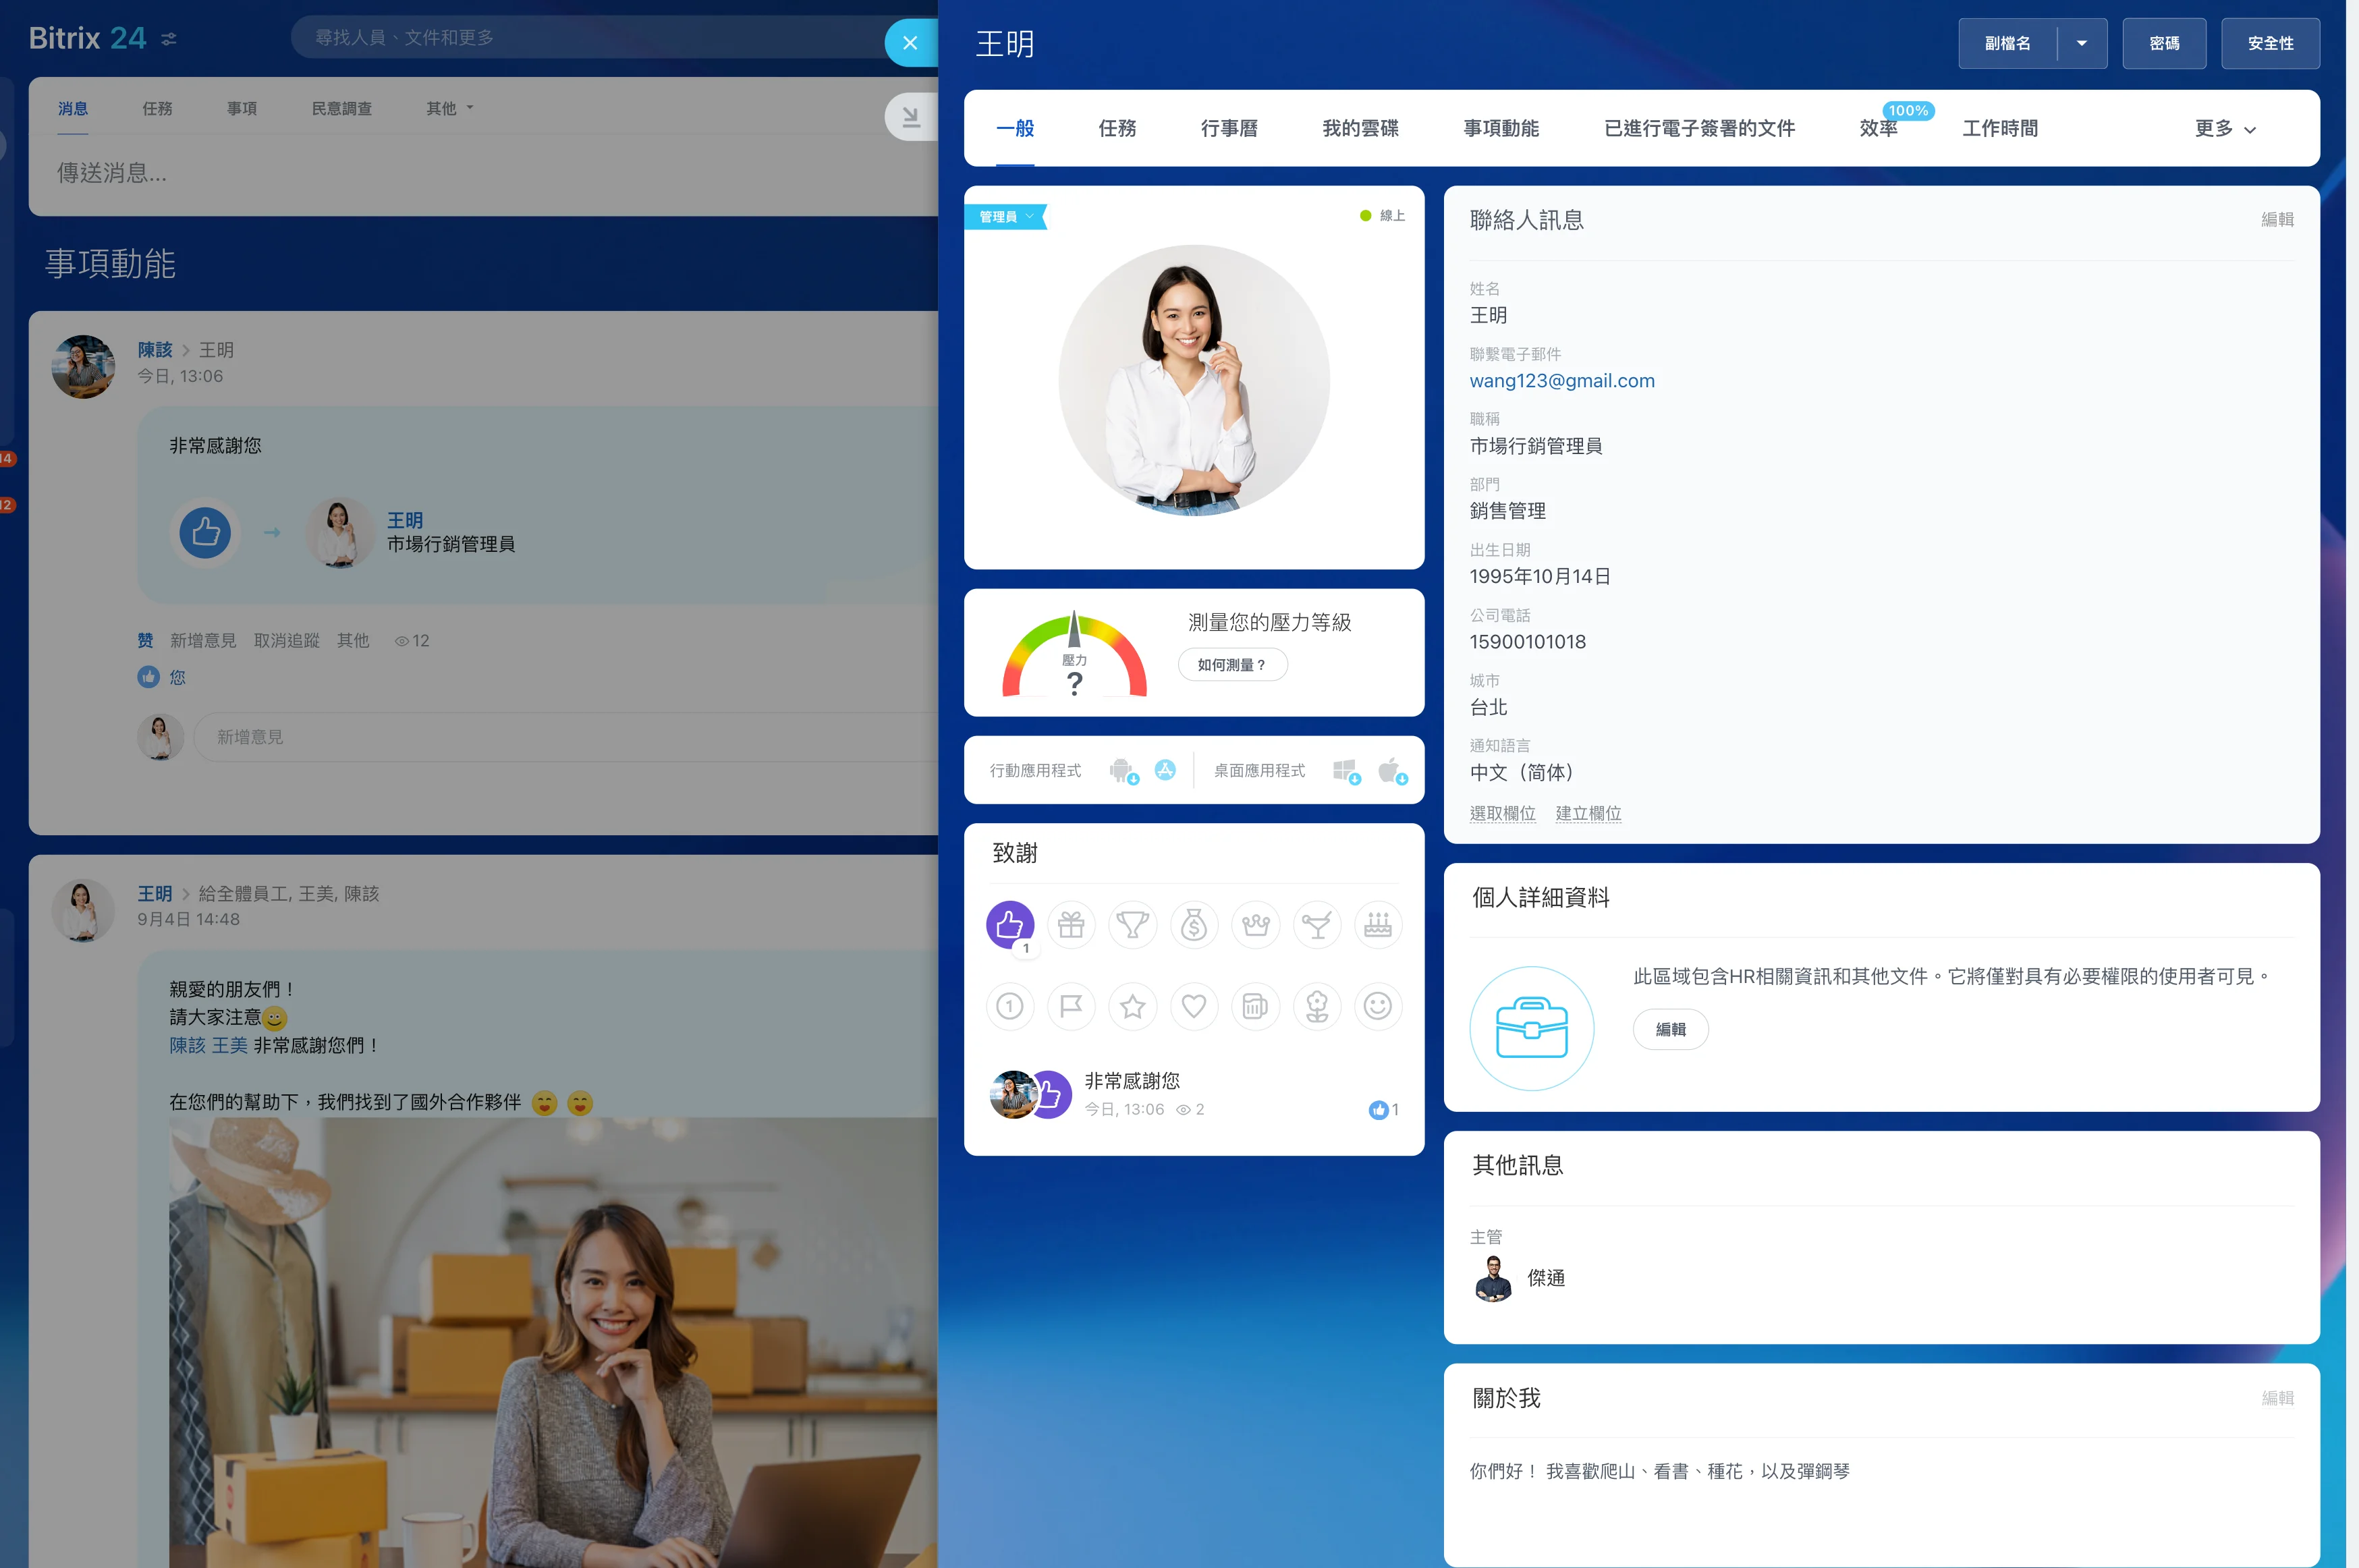
Task: Toggle the 赞 like on 陳該's post
Action: (145, 641)
